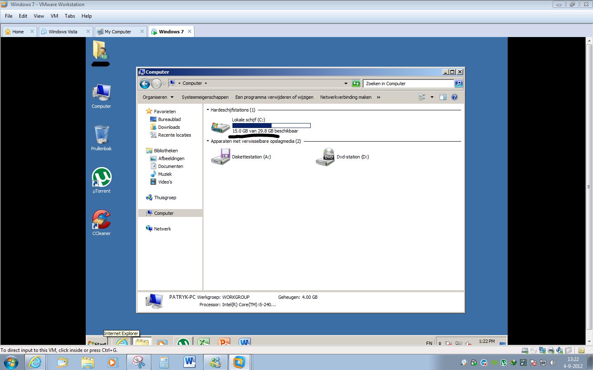Open the Help menu in VMware
Image resolution: width=593 pixels, height=370 pixels.
tap(87, 16)
